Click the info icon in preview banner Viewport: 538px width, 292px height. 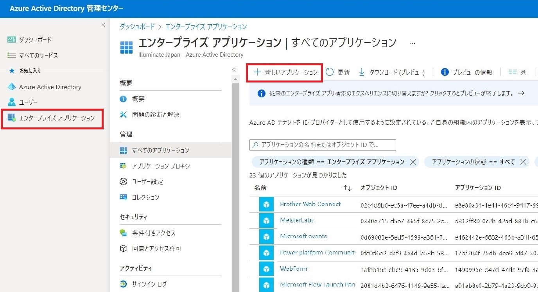tap(262, 93)
